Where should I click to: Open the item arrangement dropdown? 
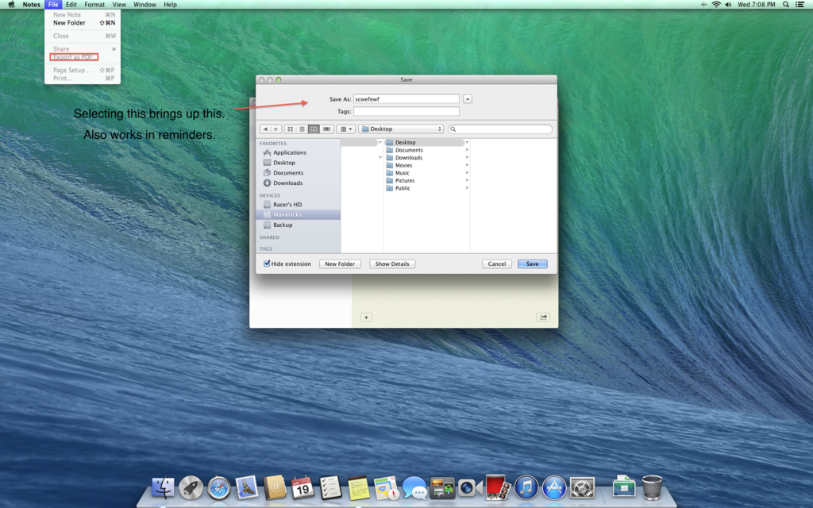click(x=346, y=129)
